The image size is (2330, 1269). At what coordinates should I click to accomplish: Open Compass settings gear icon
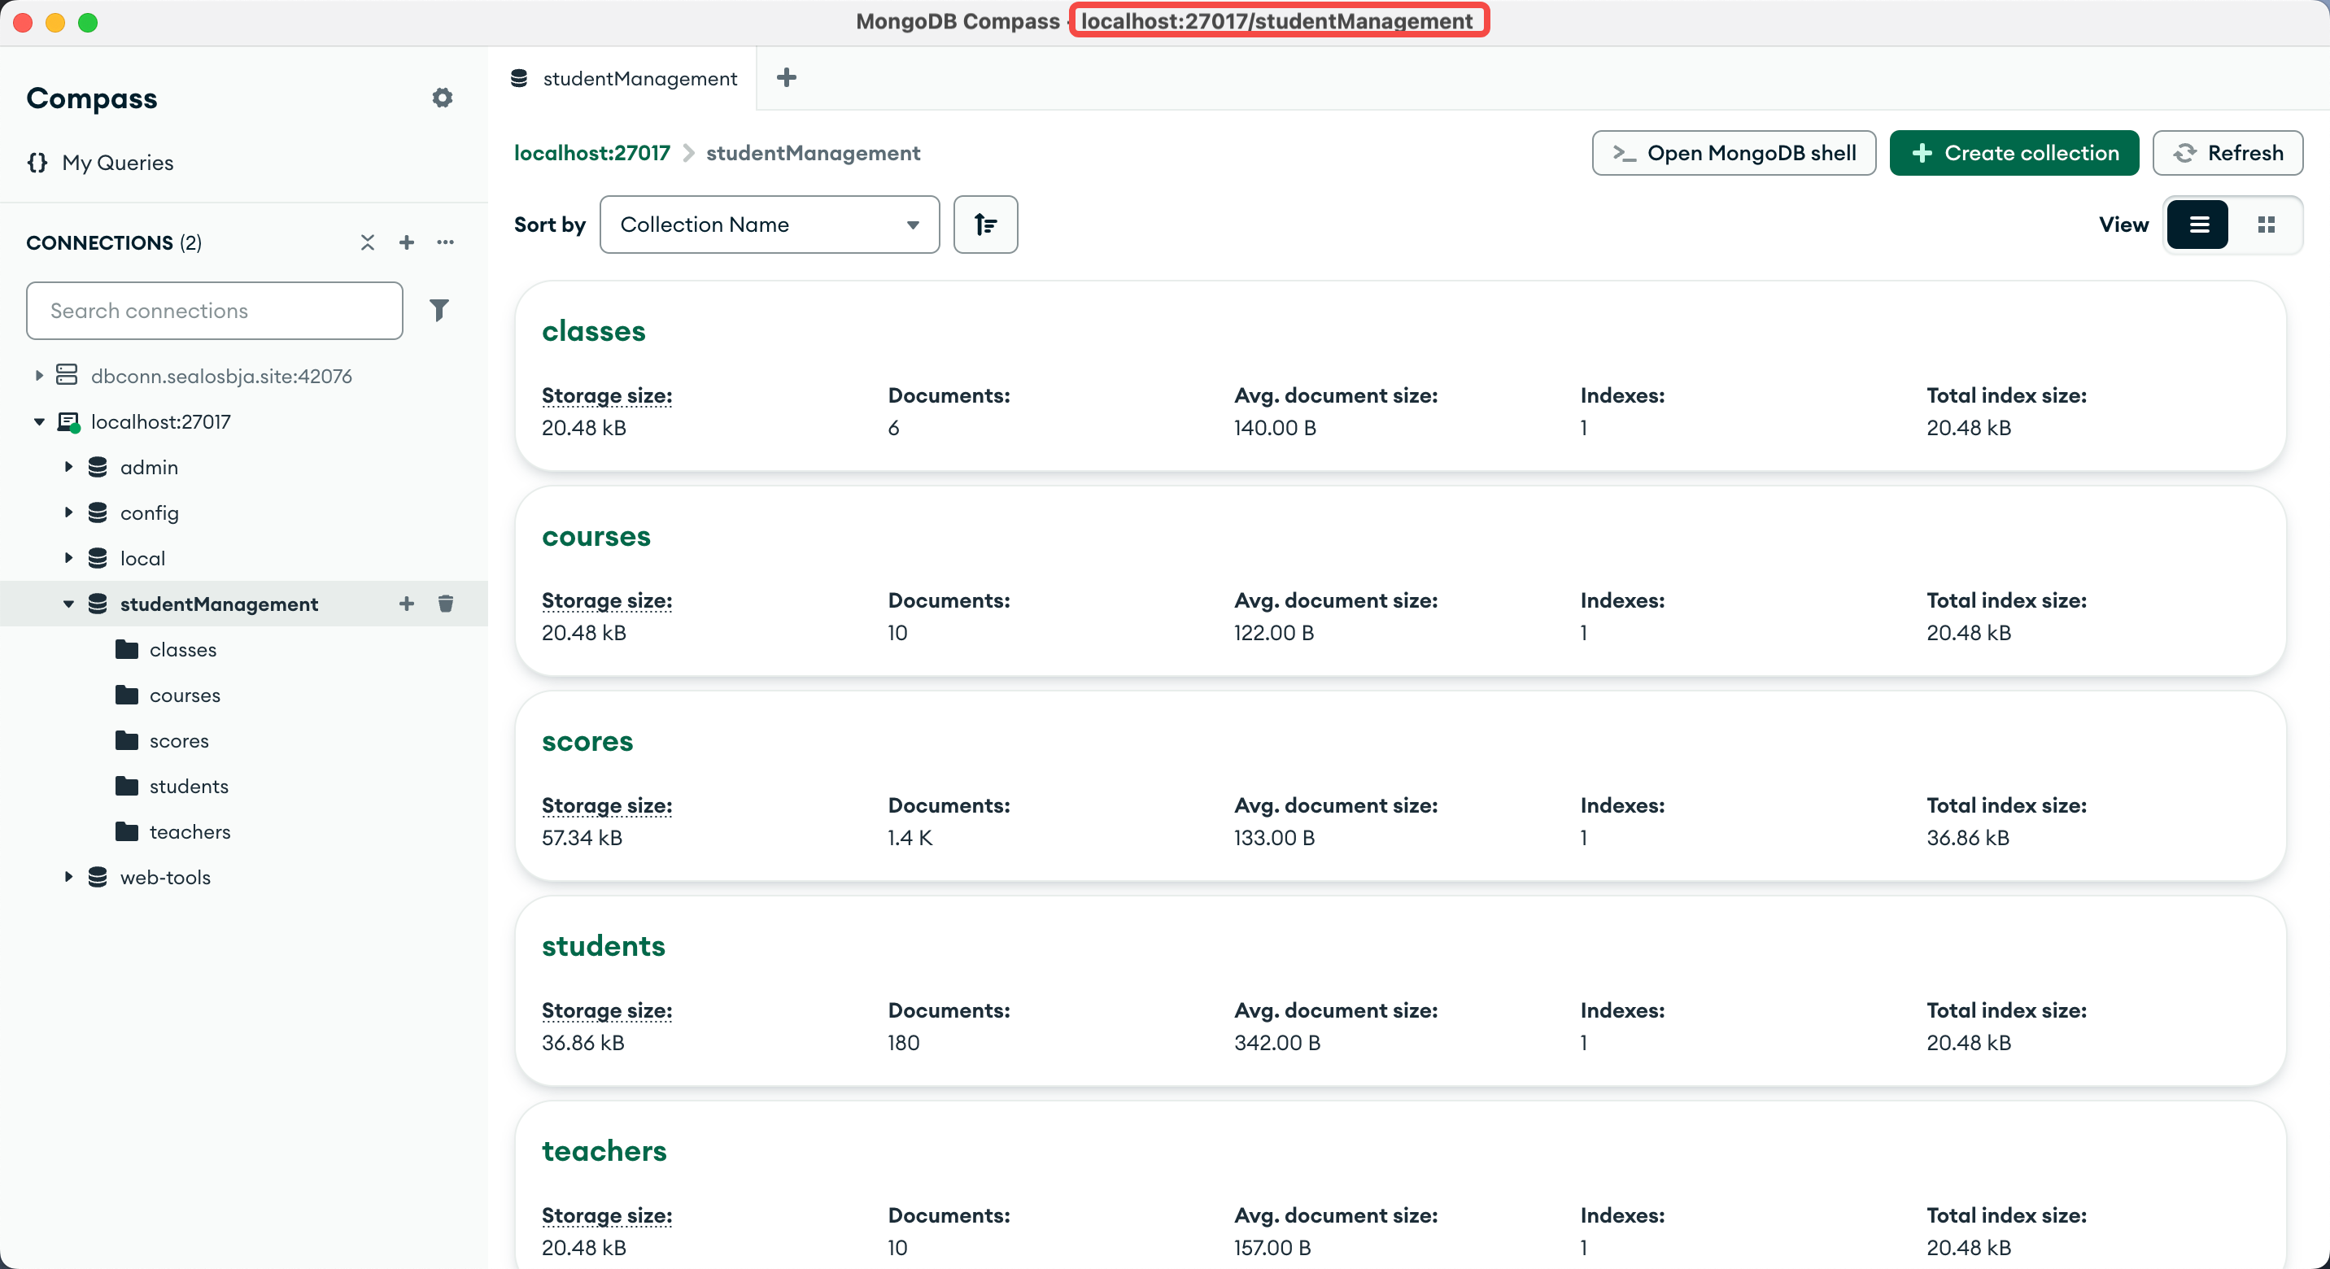pos(442,98)
